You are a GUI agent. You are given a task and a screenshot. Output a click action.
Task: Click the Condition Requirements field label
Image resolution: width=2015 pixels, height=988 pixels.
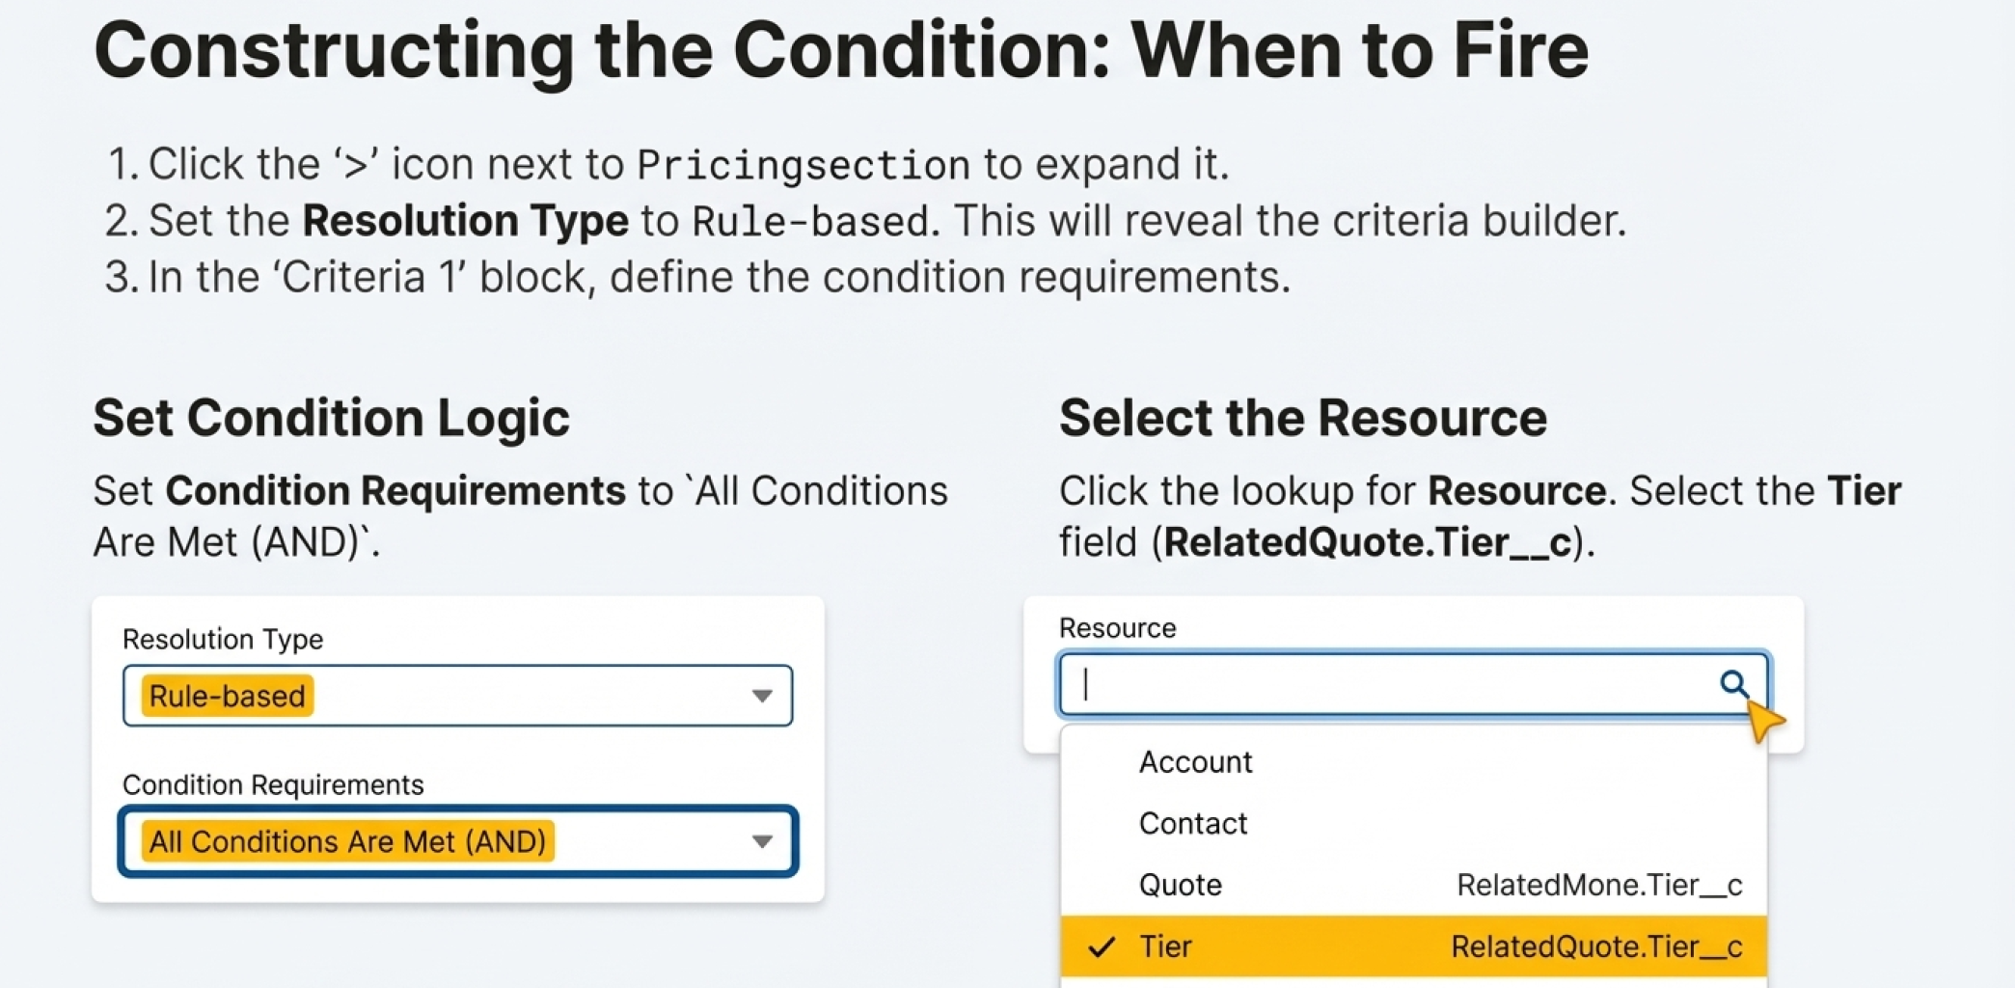pos(273,784)
